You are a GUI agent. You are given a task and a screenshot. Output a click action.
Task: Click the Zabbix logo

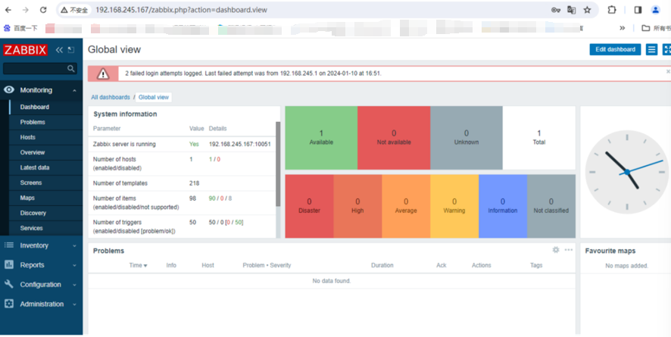point(25,50)
